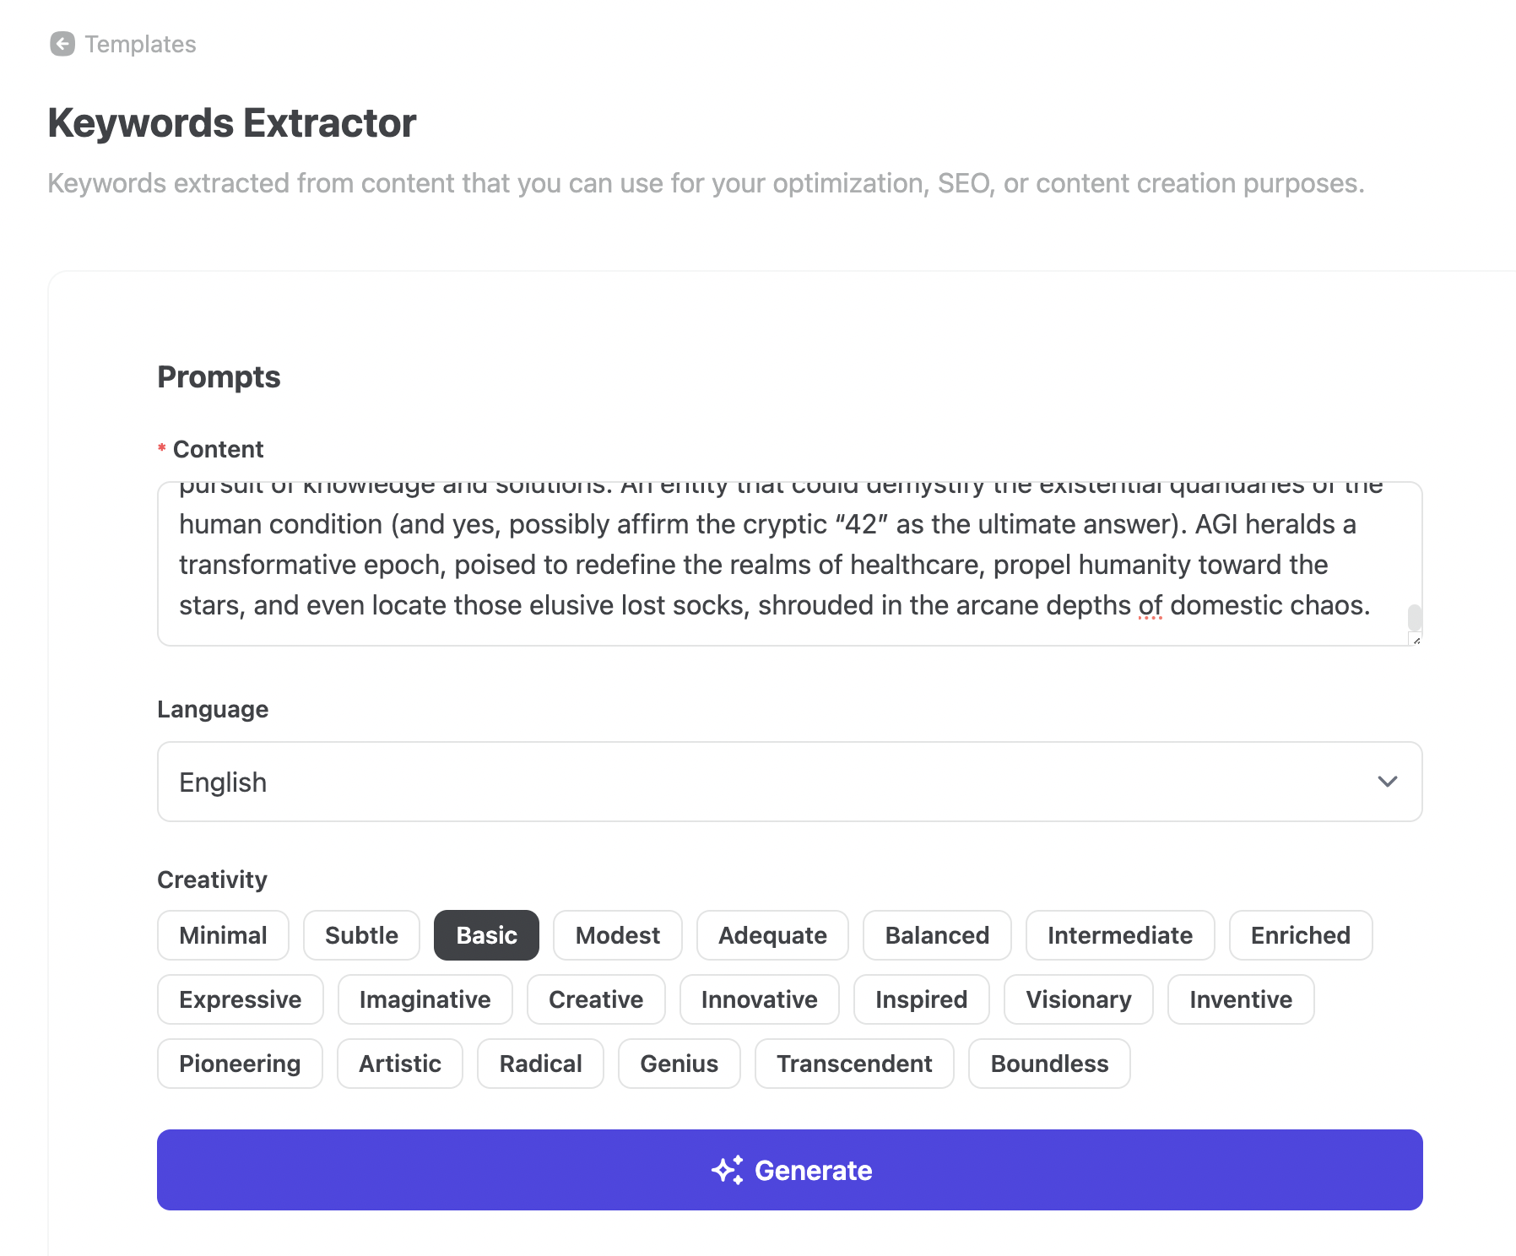Click the sparkle icon on Generate button

click(727, 1170)
